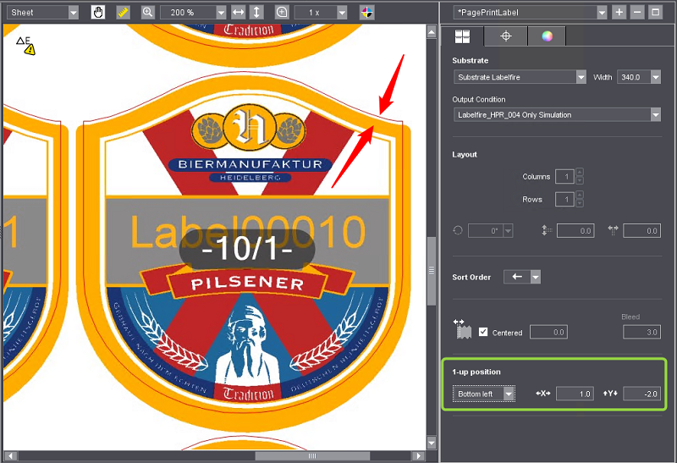Fit view to height with vertical arrows
This screenshot has width=677, height=463.
click(257, 13)
